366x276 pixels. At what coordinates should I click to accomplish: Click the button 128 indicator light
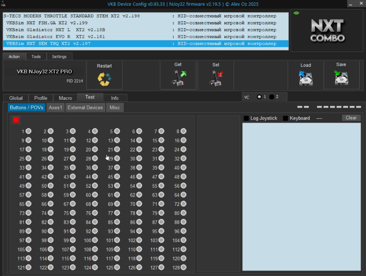[x=183, y=267]
